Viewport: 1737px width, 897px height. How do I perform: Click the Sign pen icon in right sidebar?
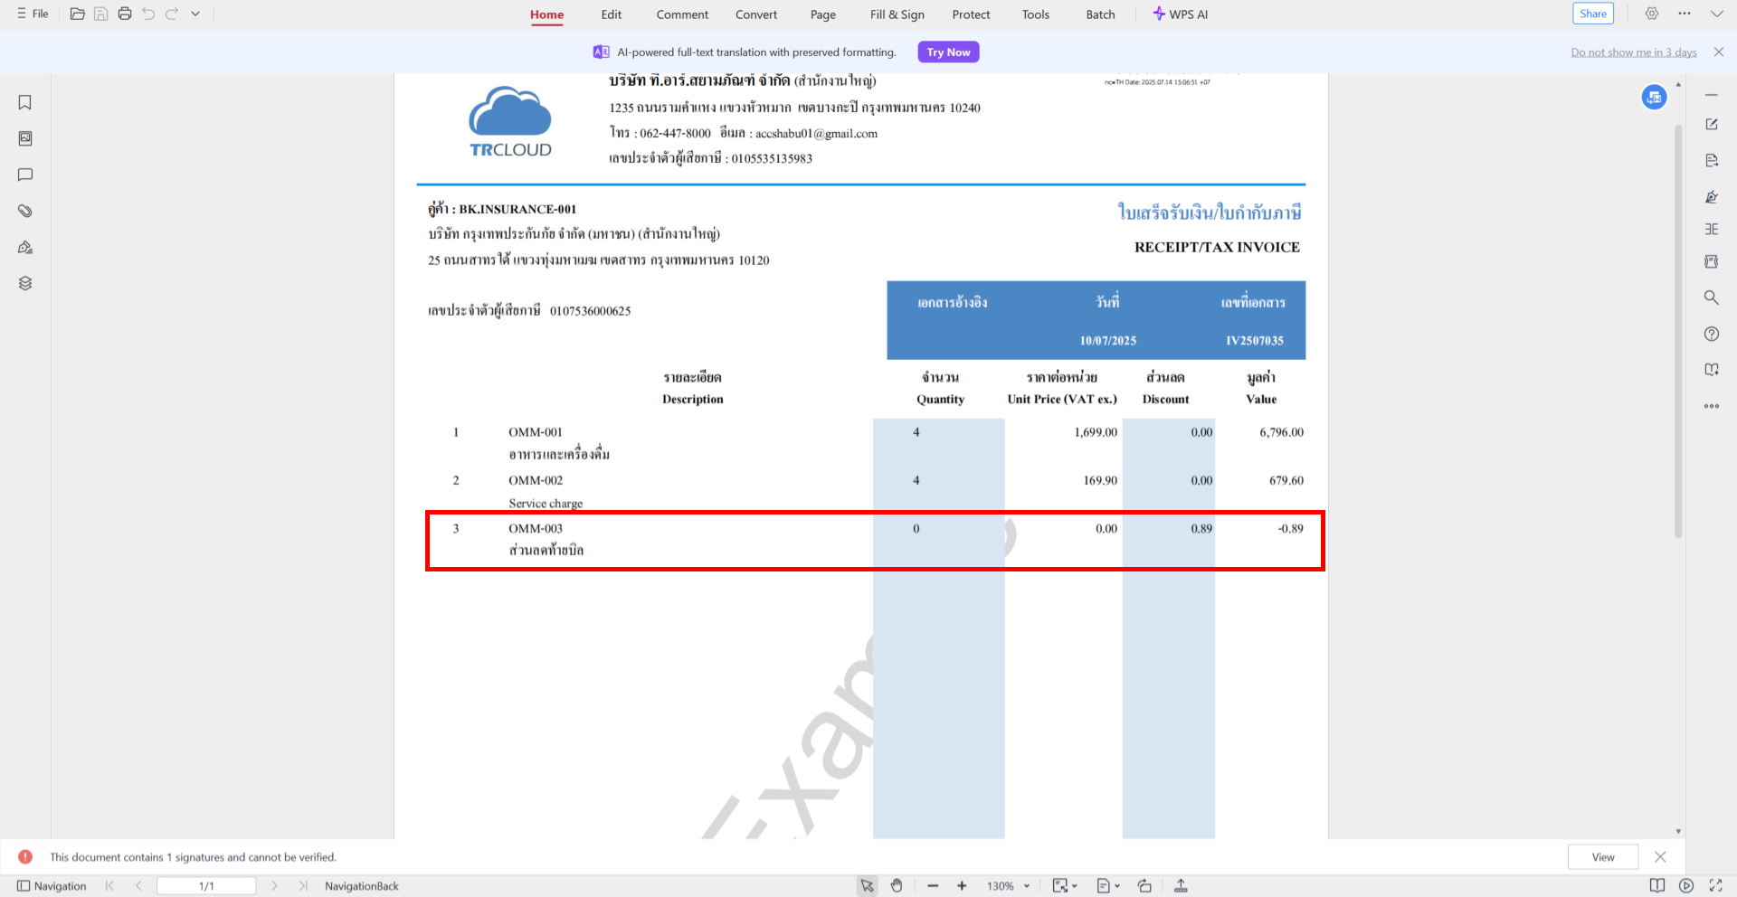[x=1712, y=196]
